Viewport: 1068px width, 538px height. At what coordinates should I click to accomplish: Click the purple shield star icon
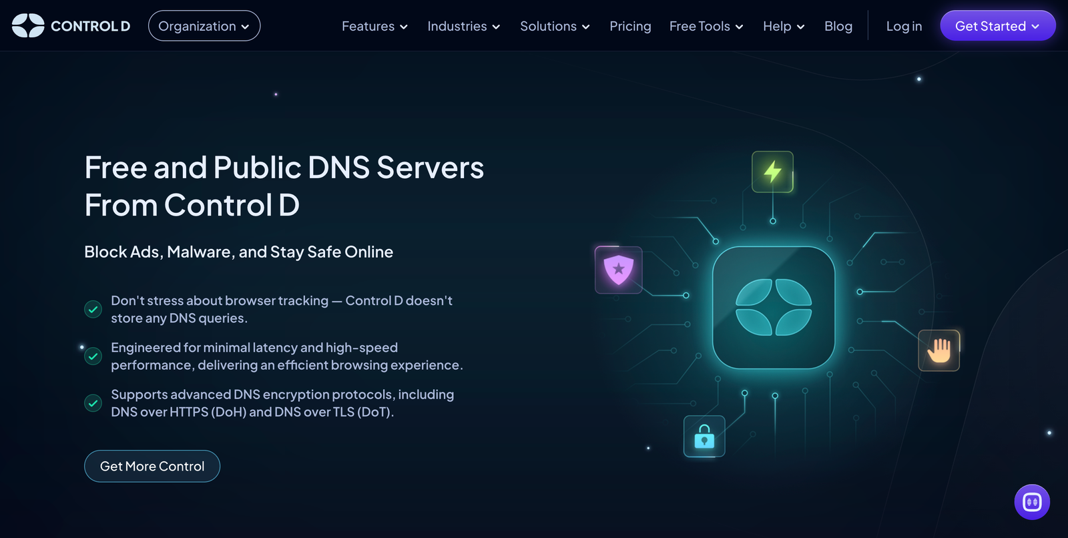(619, 270)
